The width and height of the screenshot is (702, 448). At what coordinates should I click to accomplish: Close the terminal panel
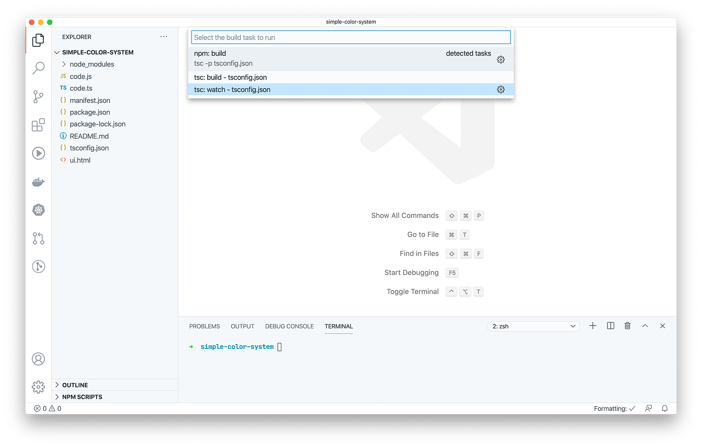click(663, 326)
